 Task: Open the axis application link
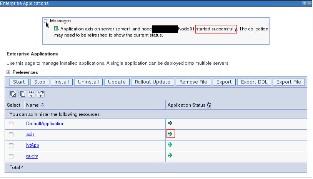tap(30, 134)
